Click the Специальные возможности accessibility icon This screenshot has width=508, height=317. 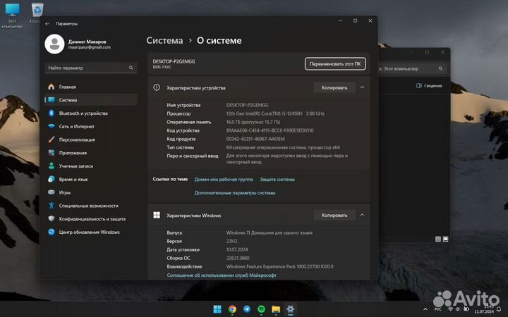[52, 206]
